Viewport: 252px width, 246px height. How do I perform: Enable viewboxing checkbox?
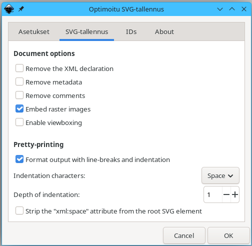point(19,122)
